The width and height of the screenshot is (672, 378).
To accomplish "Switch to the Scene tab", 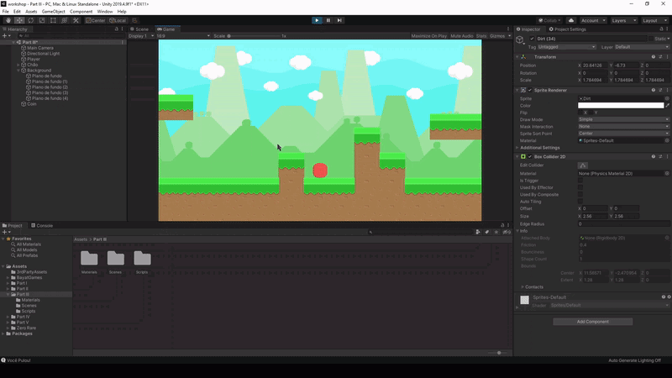I will pyautogui.click(x=140, y=29).
